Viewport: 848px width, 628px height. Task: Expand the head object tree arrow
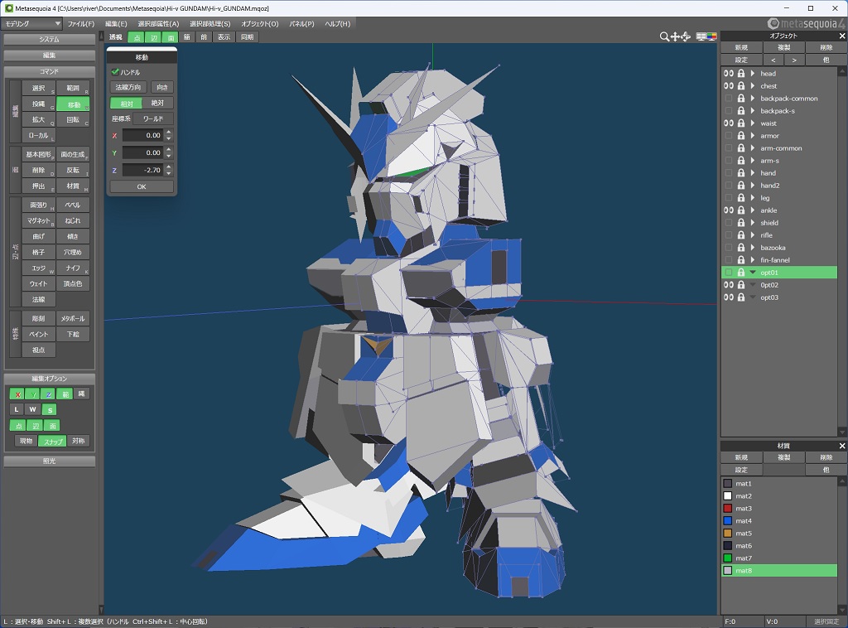(753, 74)
